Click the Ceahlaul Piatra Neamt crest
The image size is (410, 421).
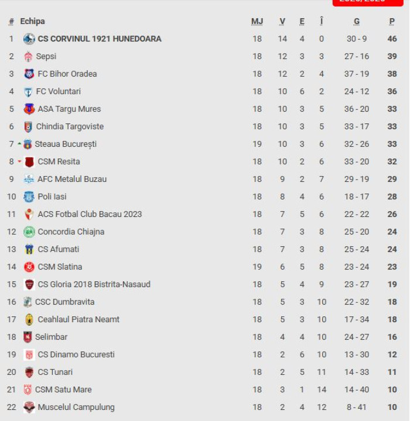pos(29,320)
